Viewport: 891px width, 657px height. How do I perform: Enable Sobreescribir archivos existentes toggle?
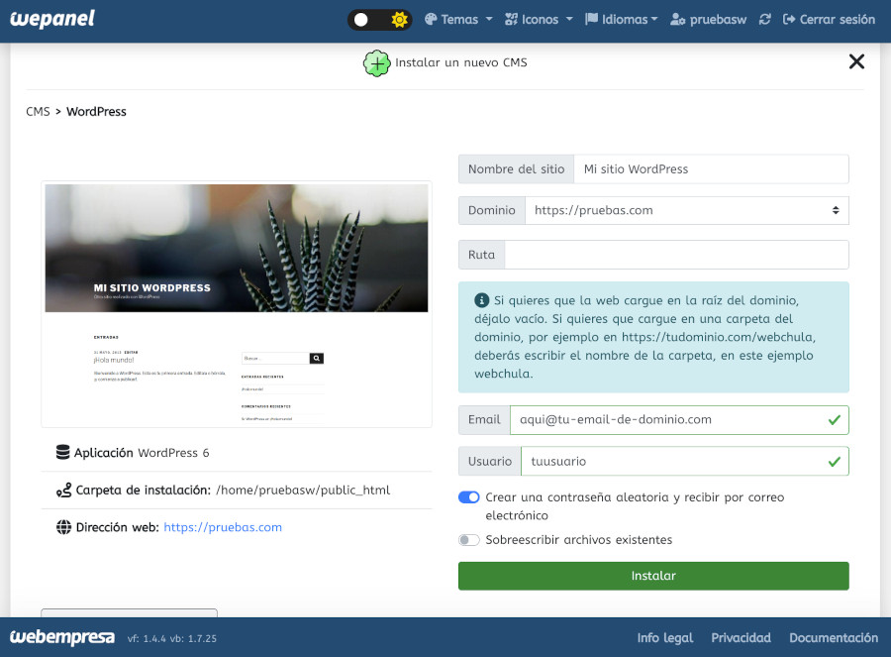tap(469, 540)
